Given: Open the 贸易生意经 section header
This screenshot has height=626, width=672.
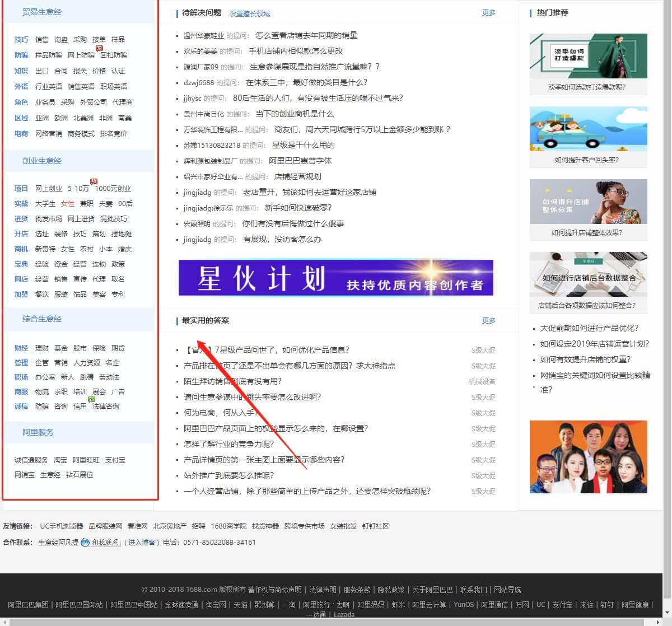Looking at the screenshot, I should click(x=41, y=12).
